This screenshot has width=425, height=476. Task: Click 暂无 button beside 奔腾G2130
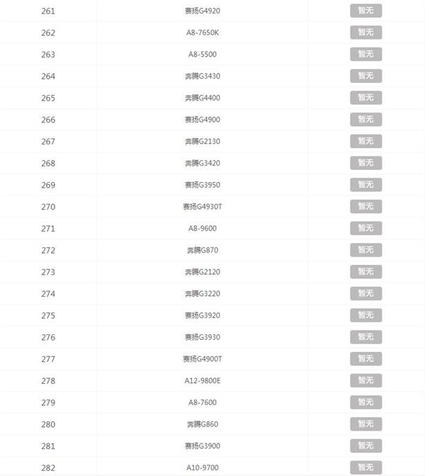365,141
